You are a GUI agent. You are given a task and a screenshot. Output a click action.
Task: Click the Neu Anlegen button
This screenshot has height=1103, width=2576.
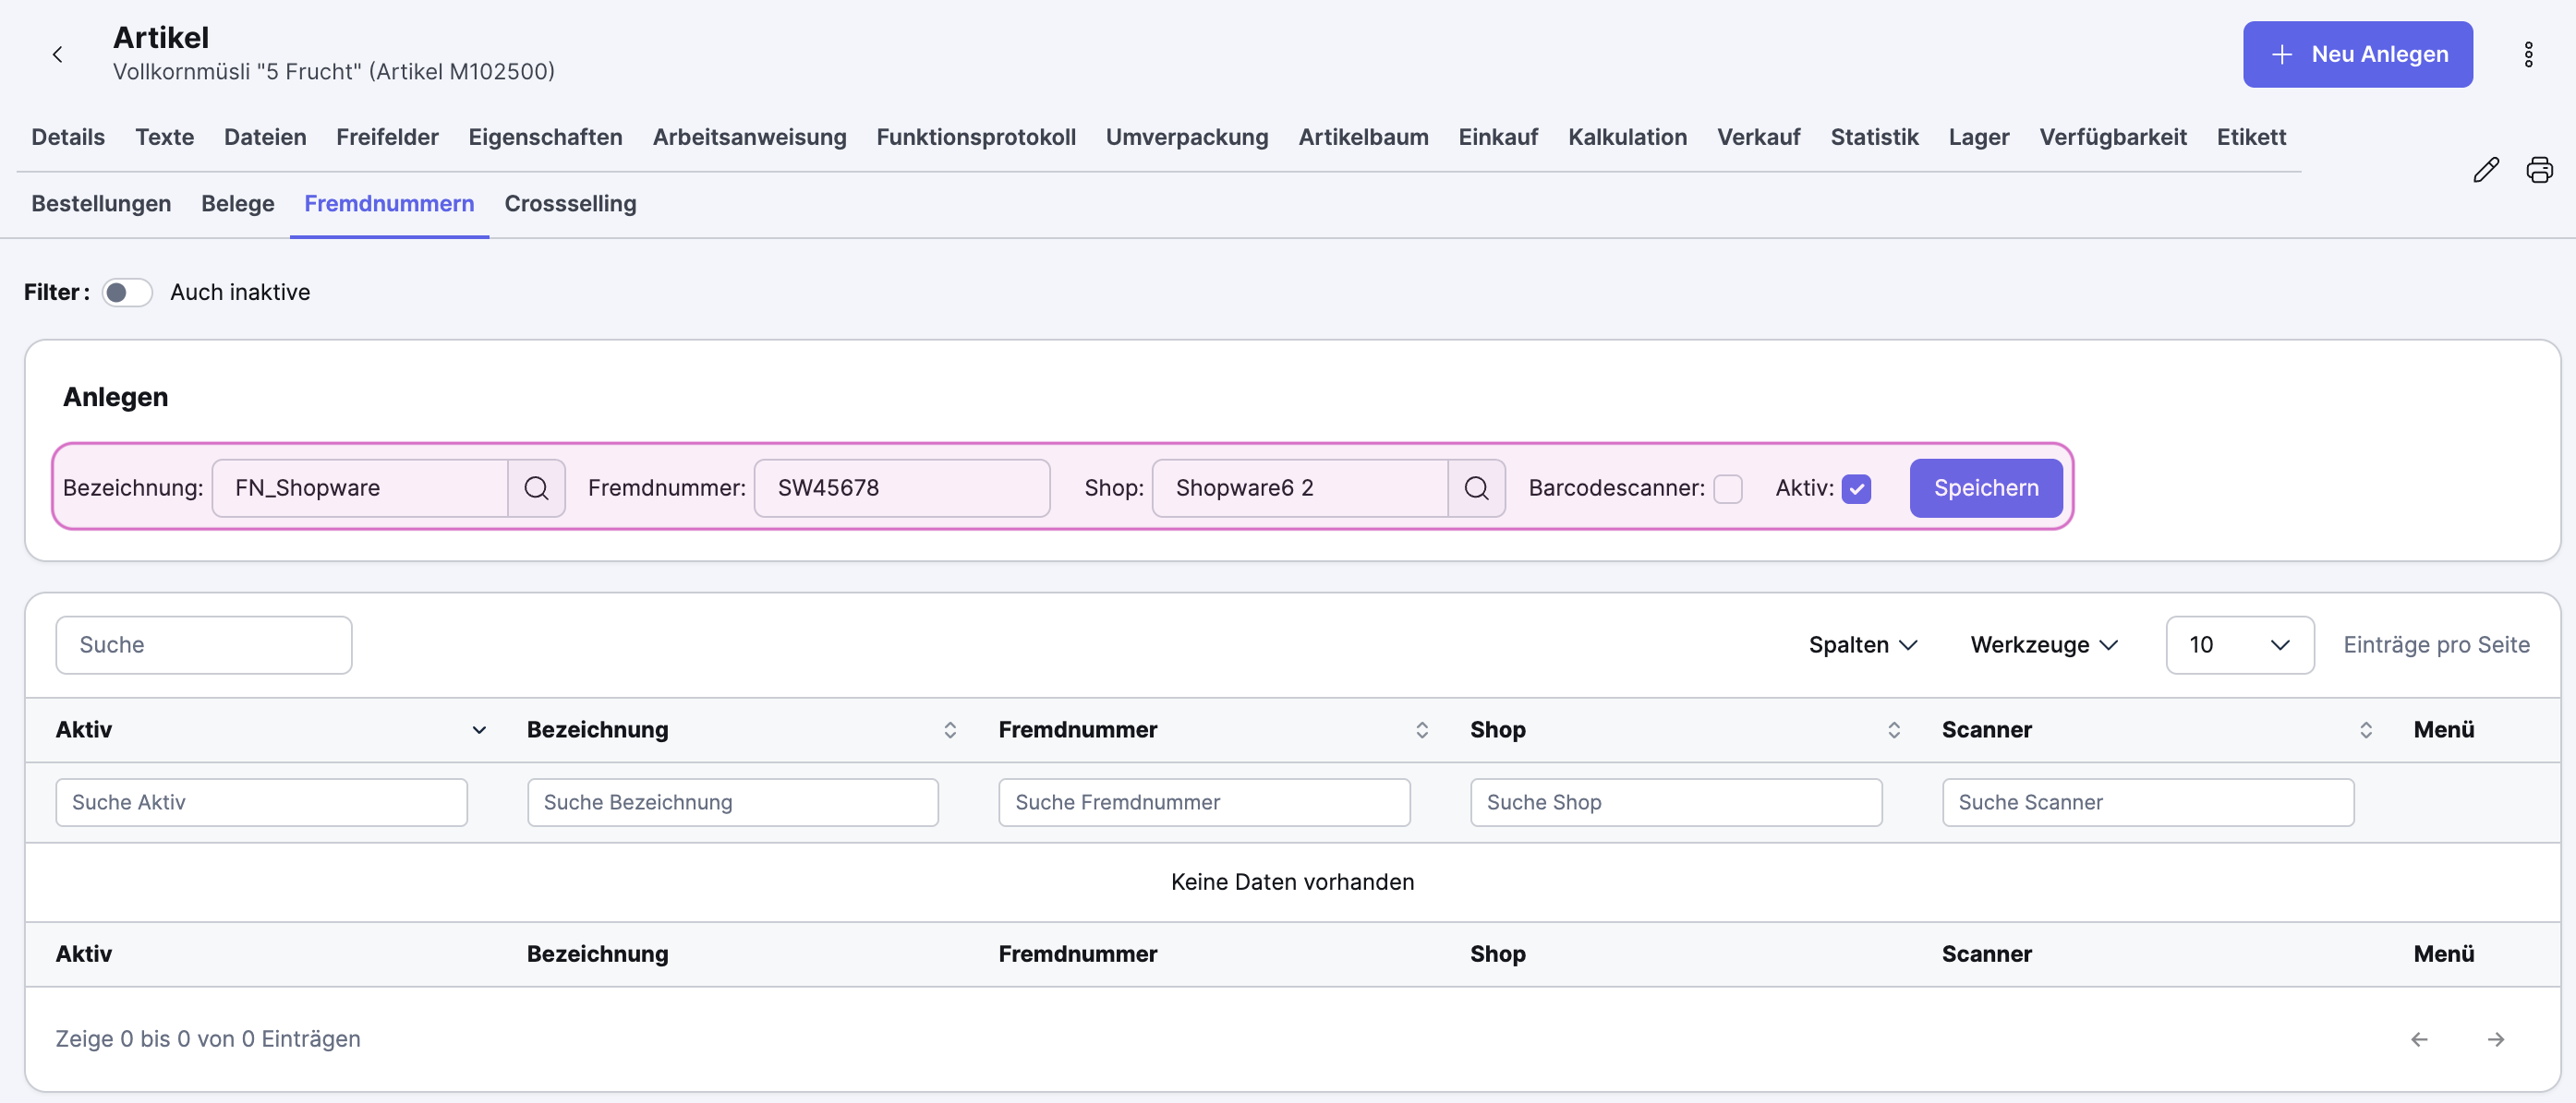coord(2357,54)
